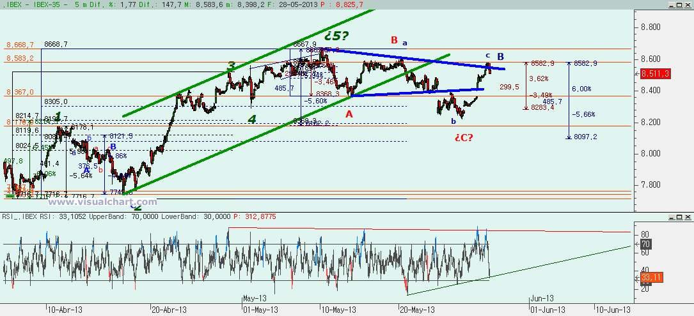Select the red ¿C? wave label

(464, 137)
